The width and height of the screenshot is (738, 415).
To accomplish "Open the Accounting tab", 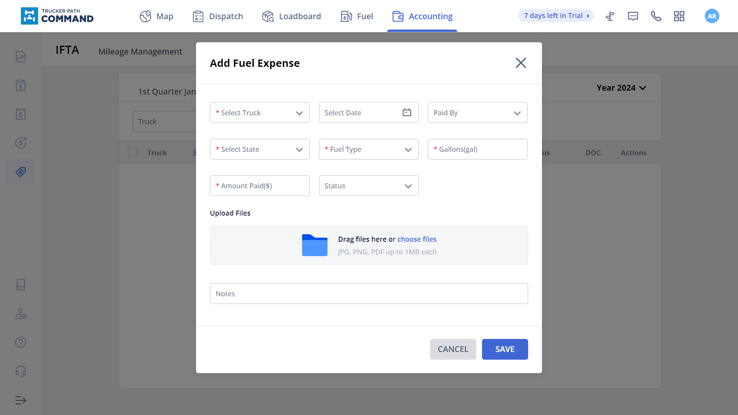I will (x=422, y=16).
